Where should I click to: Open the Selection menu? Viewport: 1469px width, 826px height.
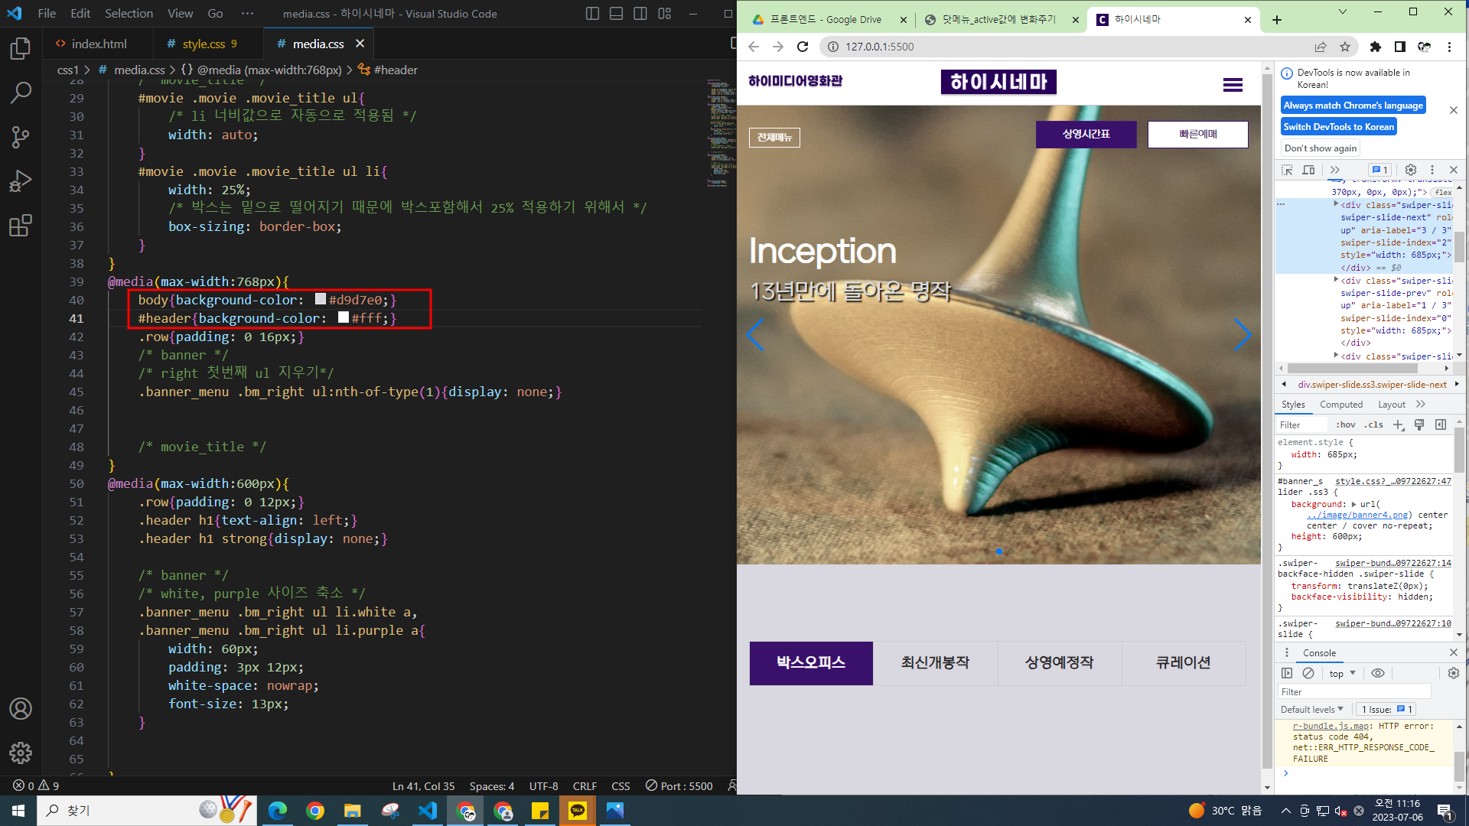pyautogui.click(x=129, y=14)
